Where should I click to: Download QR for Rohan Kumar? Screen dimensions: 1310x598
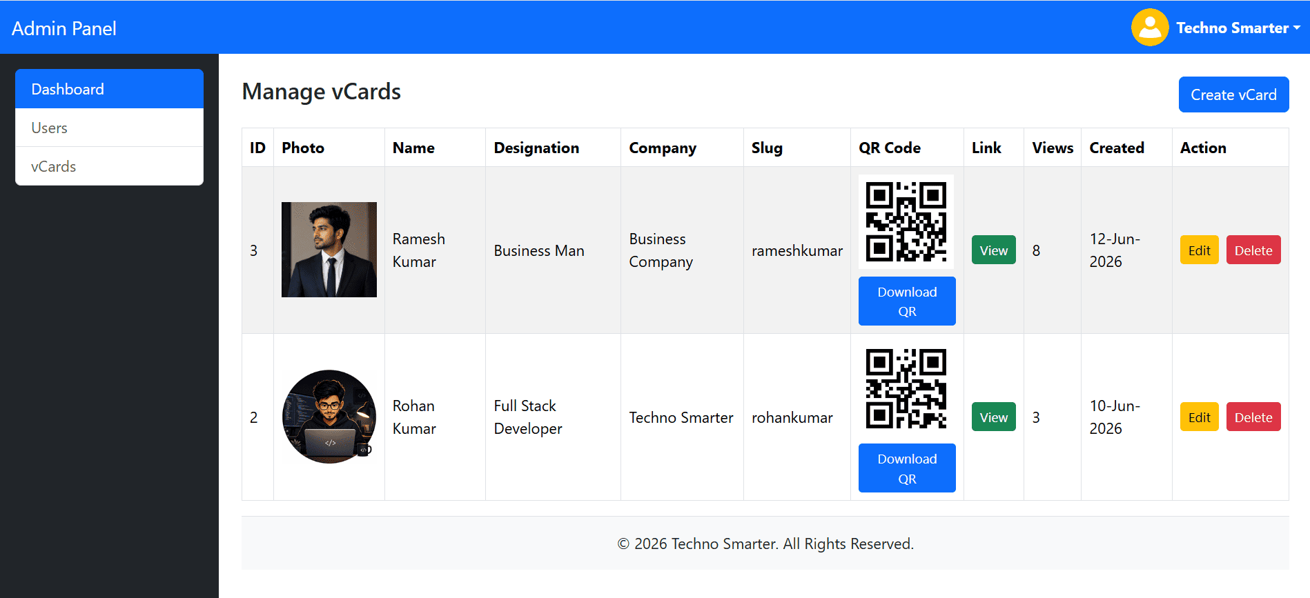pos(907,468)
